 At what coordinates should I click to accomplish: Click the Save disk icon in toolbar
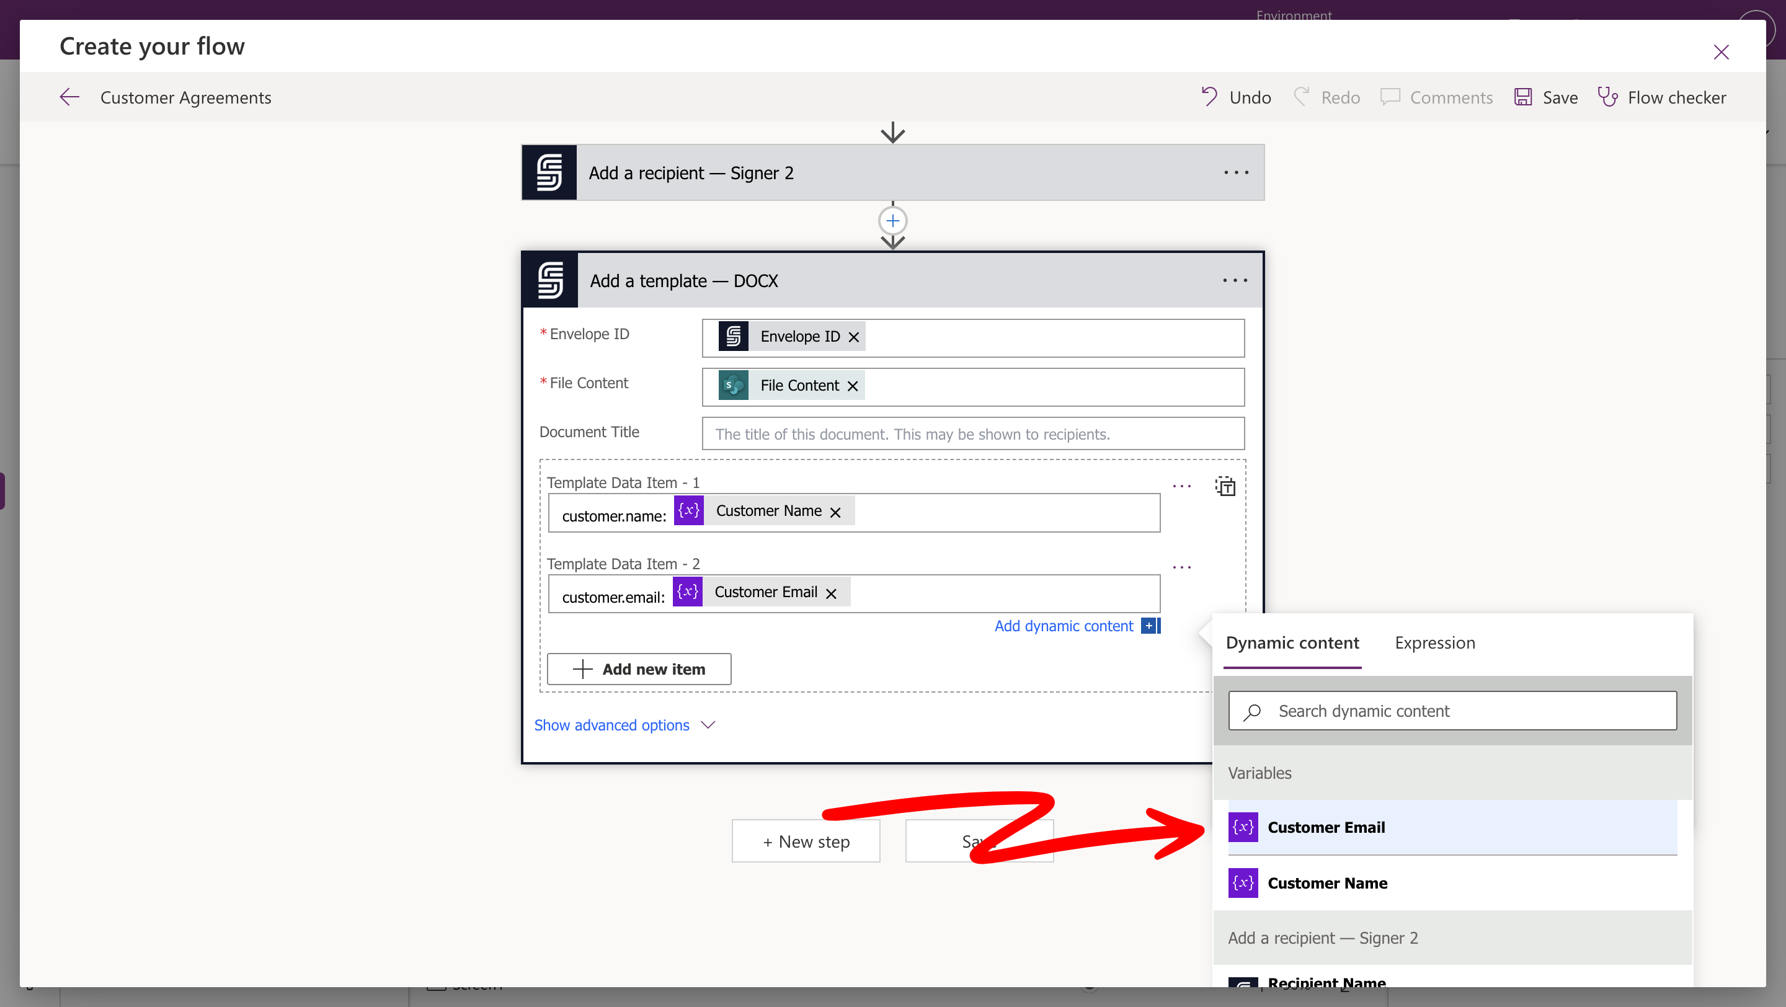(1522, 97)
